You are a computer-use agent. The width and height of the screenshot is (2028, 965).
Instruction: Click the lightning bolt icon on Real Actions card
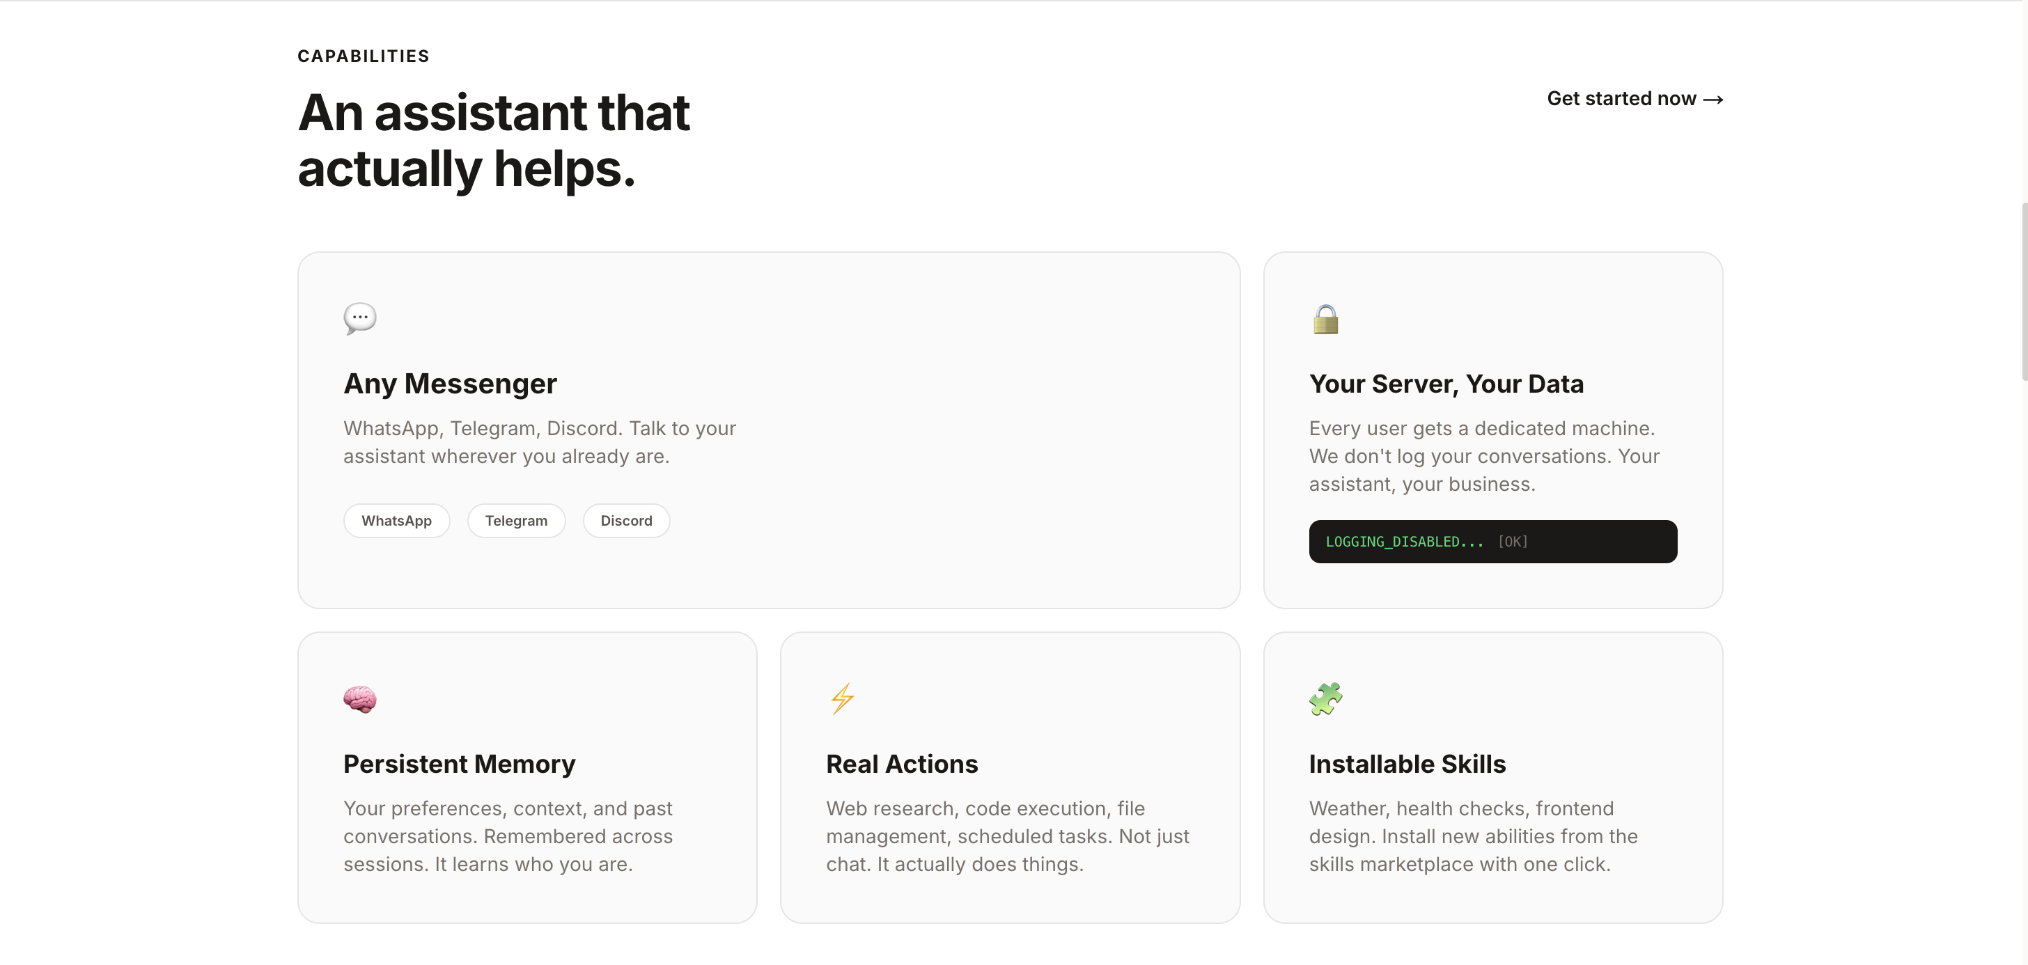(x=841, y=699)
